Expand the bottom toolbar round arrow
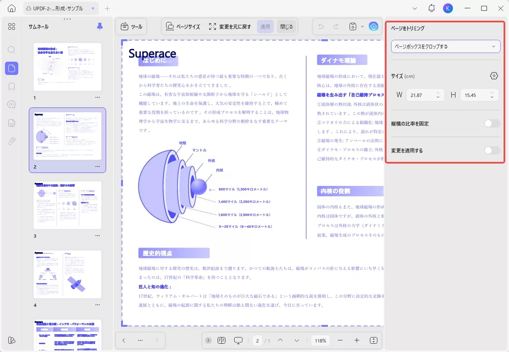509x352 pixels. tap(208, 340)
